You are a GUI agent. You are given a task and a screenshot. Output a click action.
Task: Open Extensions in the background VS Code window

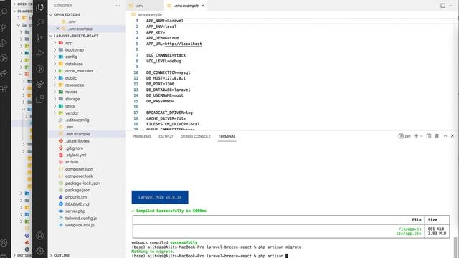(4, 89)
